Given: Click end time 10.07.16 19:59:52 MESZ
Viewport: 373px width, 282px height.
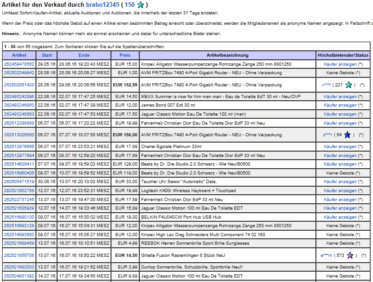Looking at the screenshot, I should [84, 173].
